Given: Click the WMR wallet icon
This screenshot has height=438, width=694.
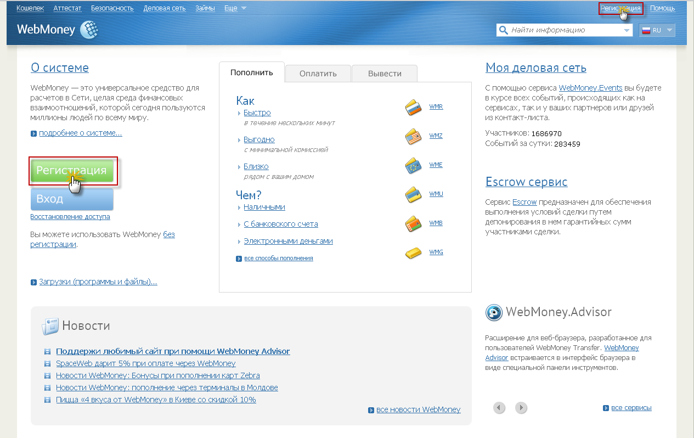Looking at the screenshot, I should click(413, 108).
